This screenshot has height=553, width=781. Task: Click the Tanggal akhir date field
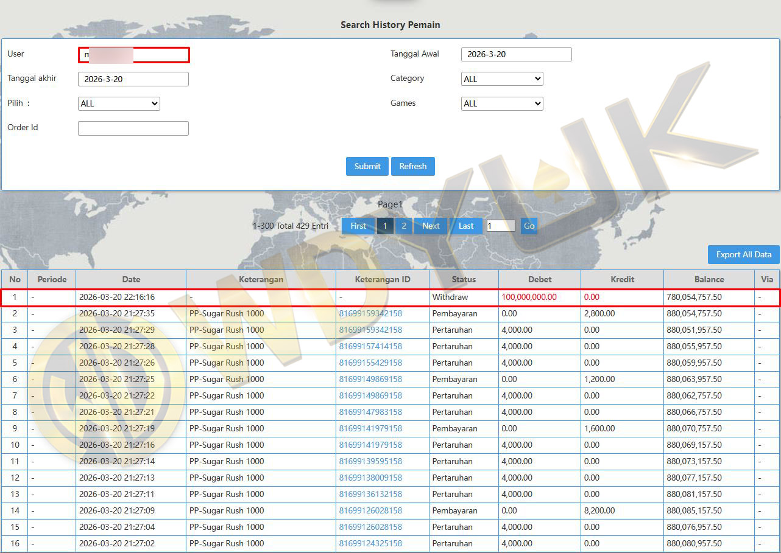coord(133,79)
